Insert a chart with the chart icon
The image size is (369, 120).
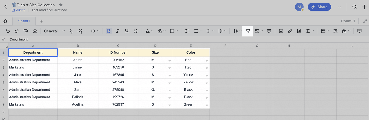click(299, 31)
